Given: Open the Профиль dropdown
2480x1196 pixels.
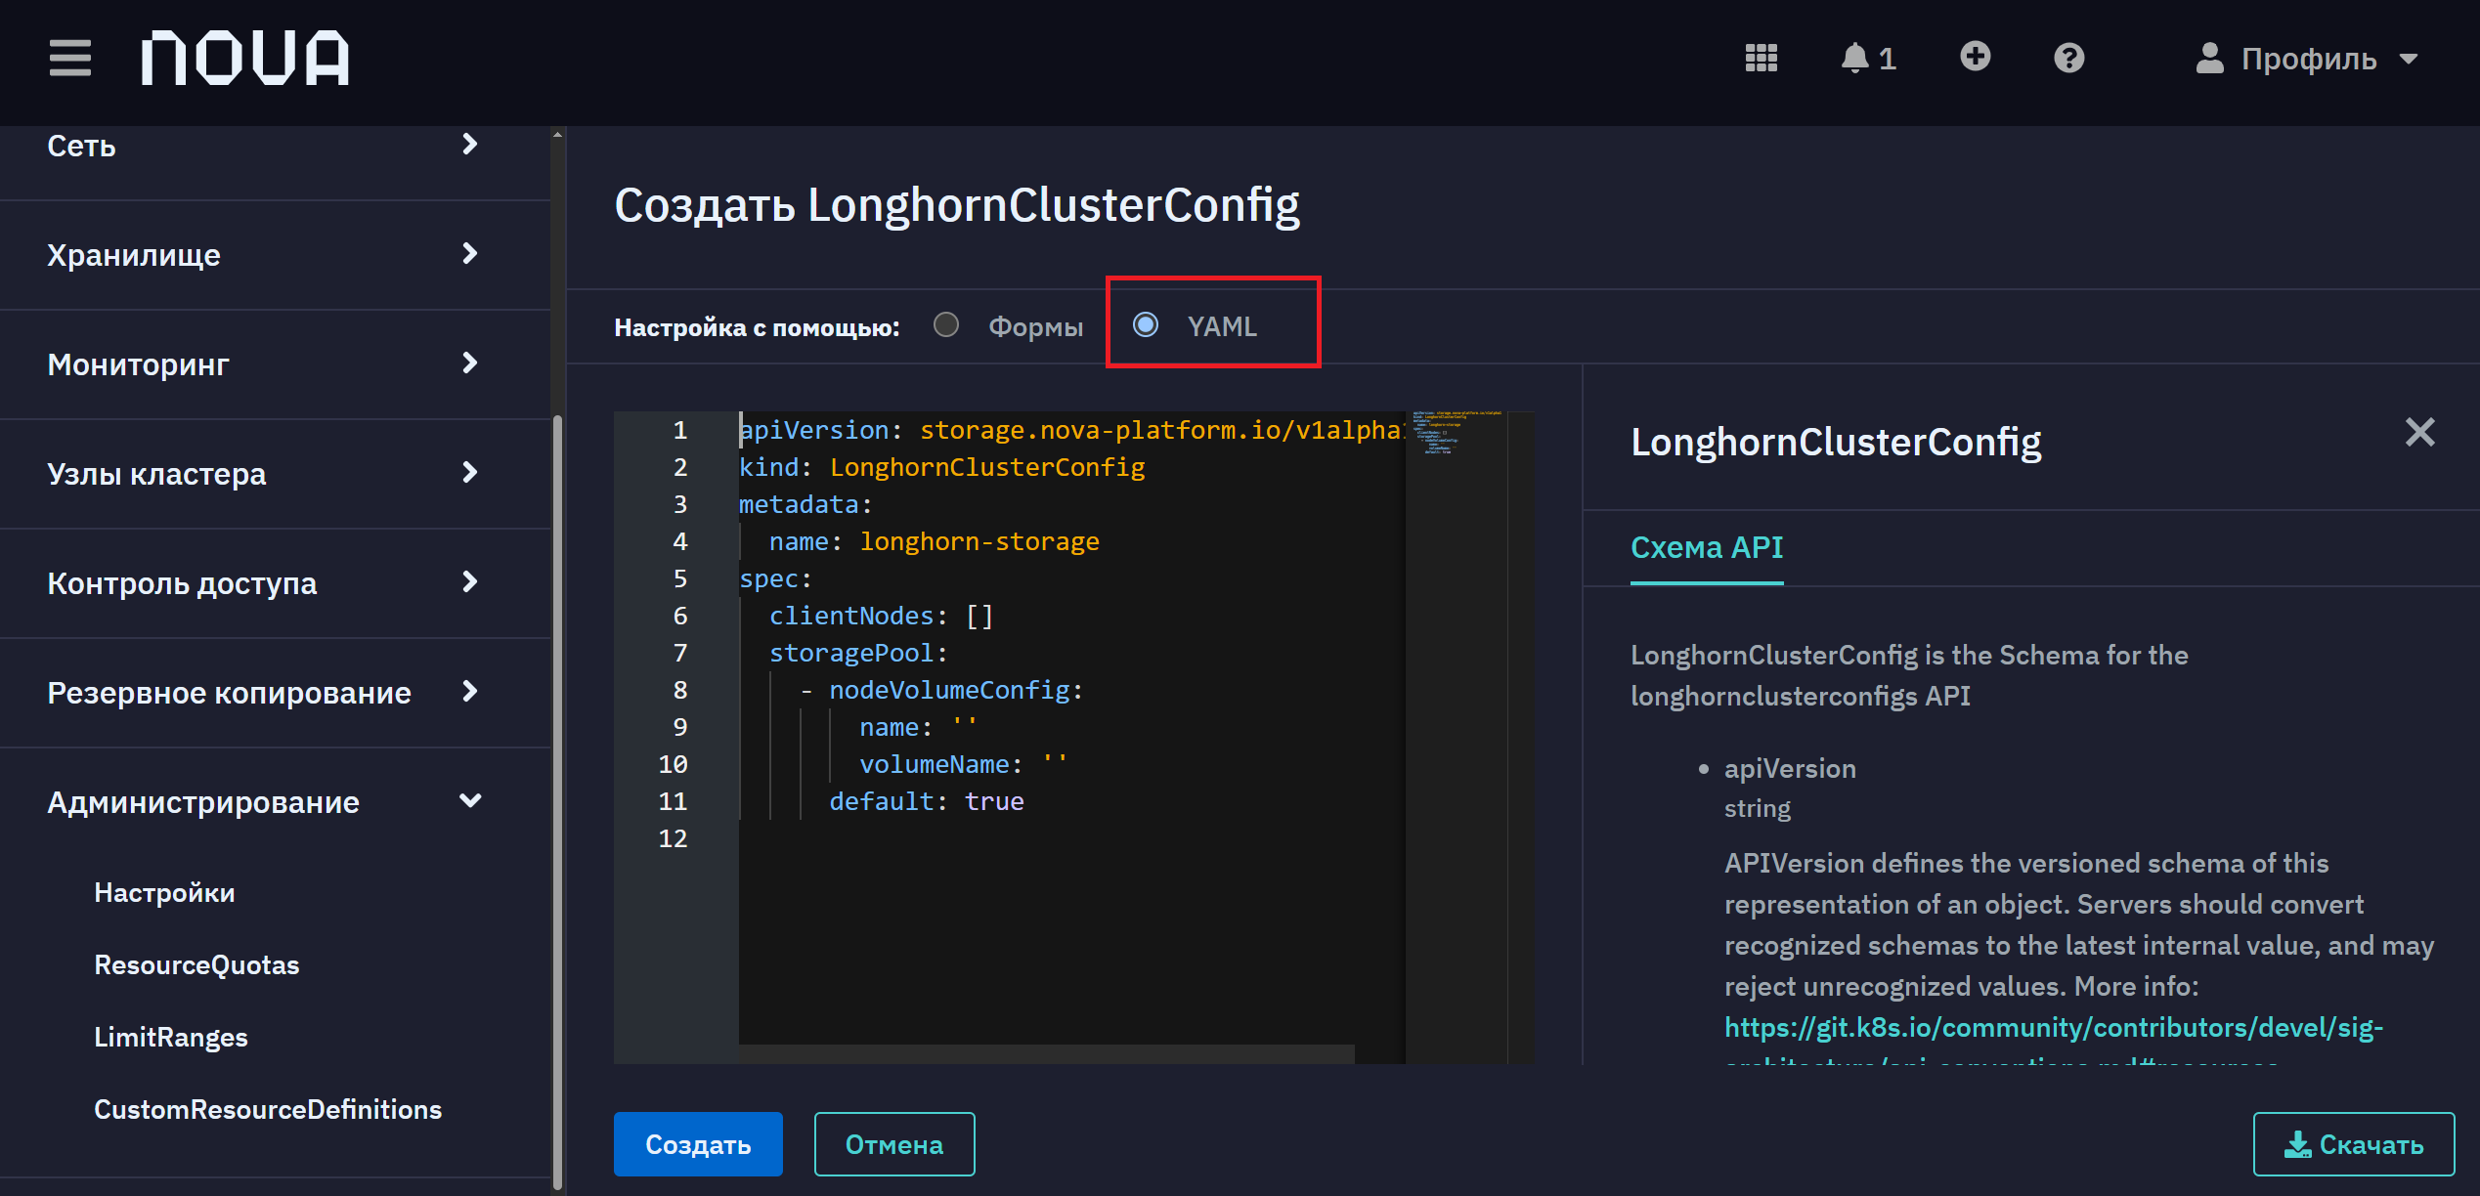Looking at the screenshot, I should [2307, 59].
